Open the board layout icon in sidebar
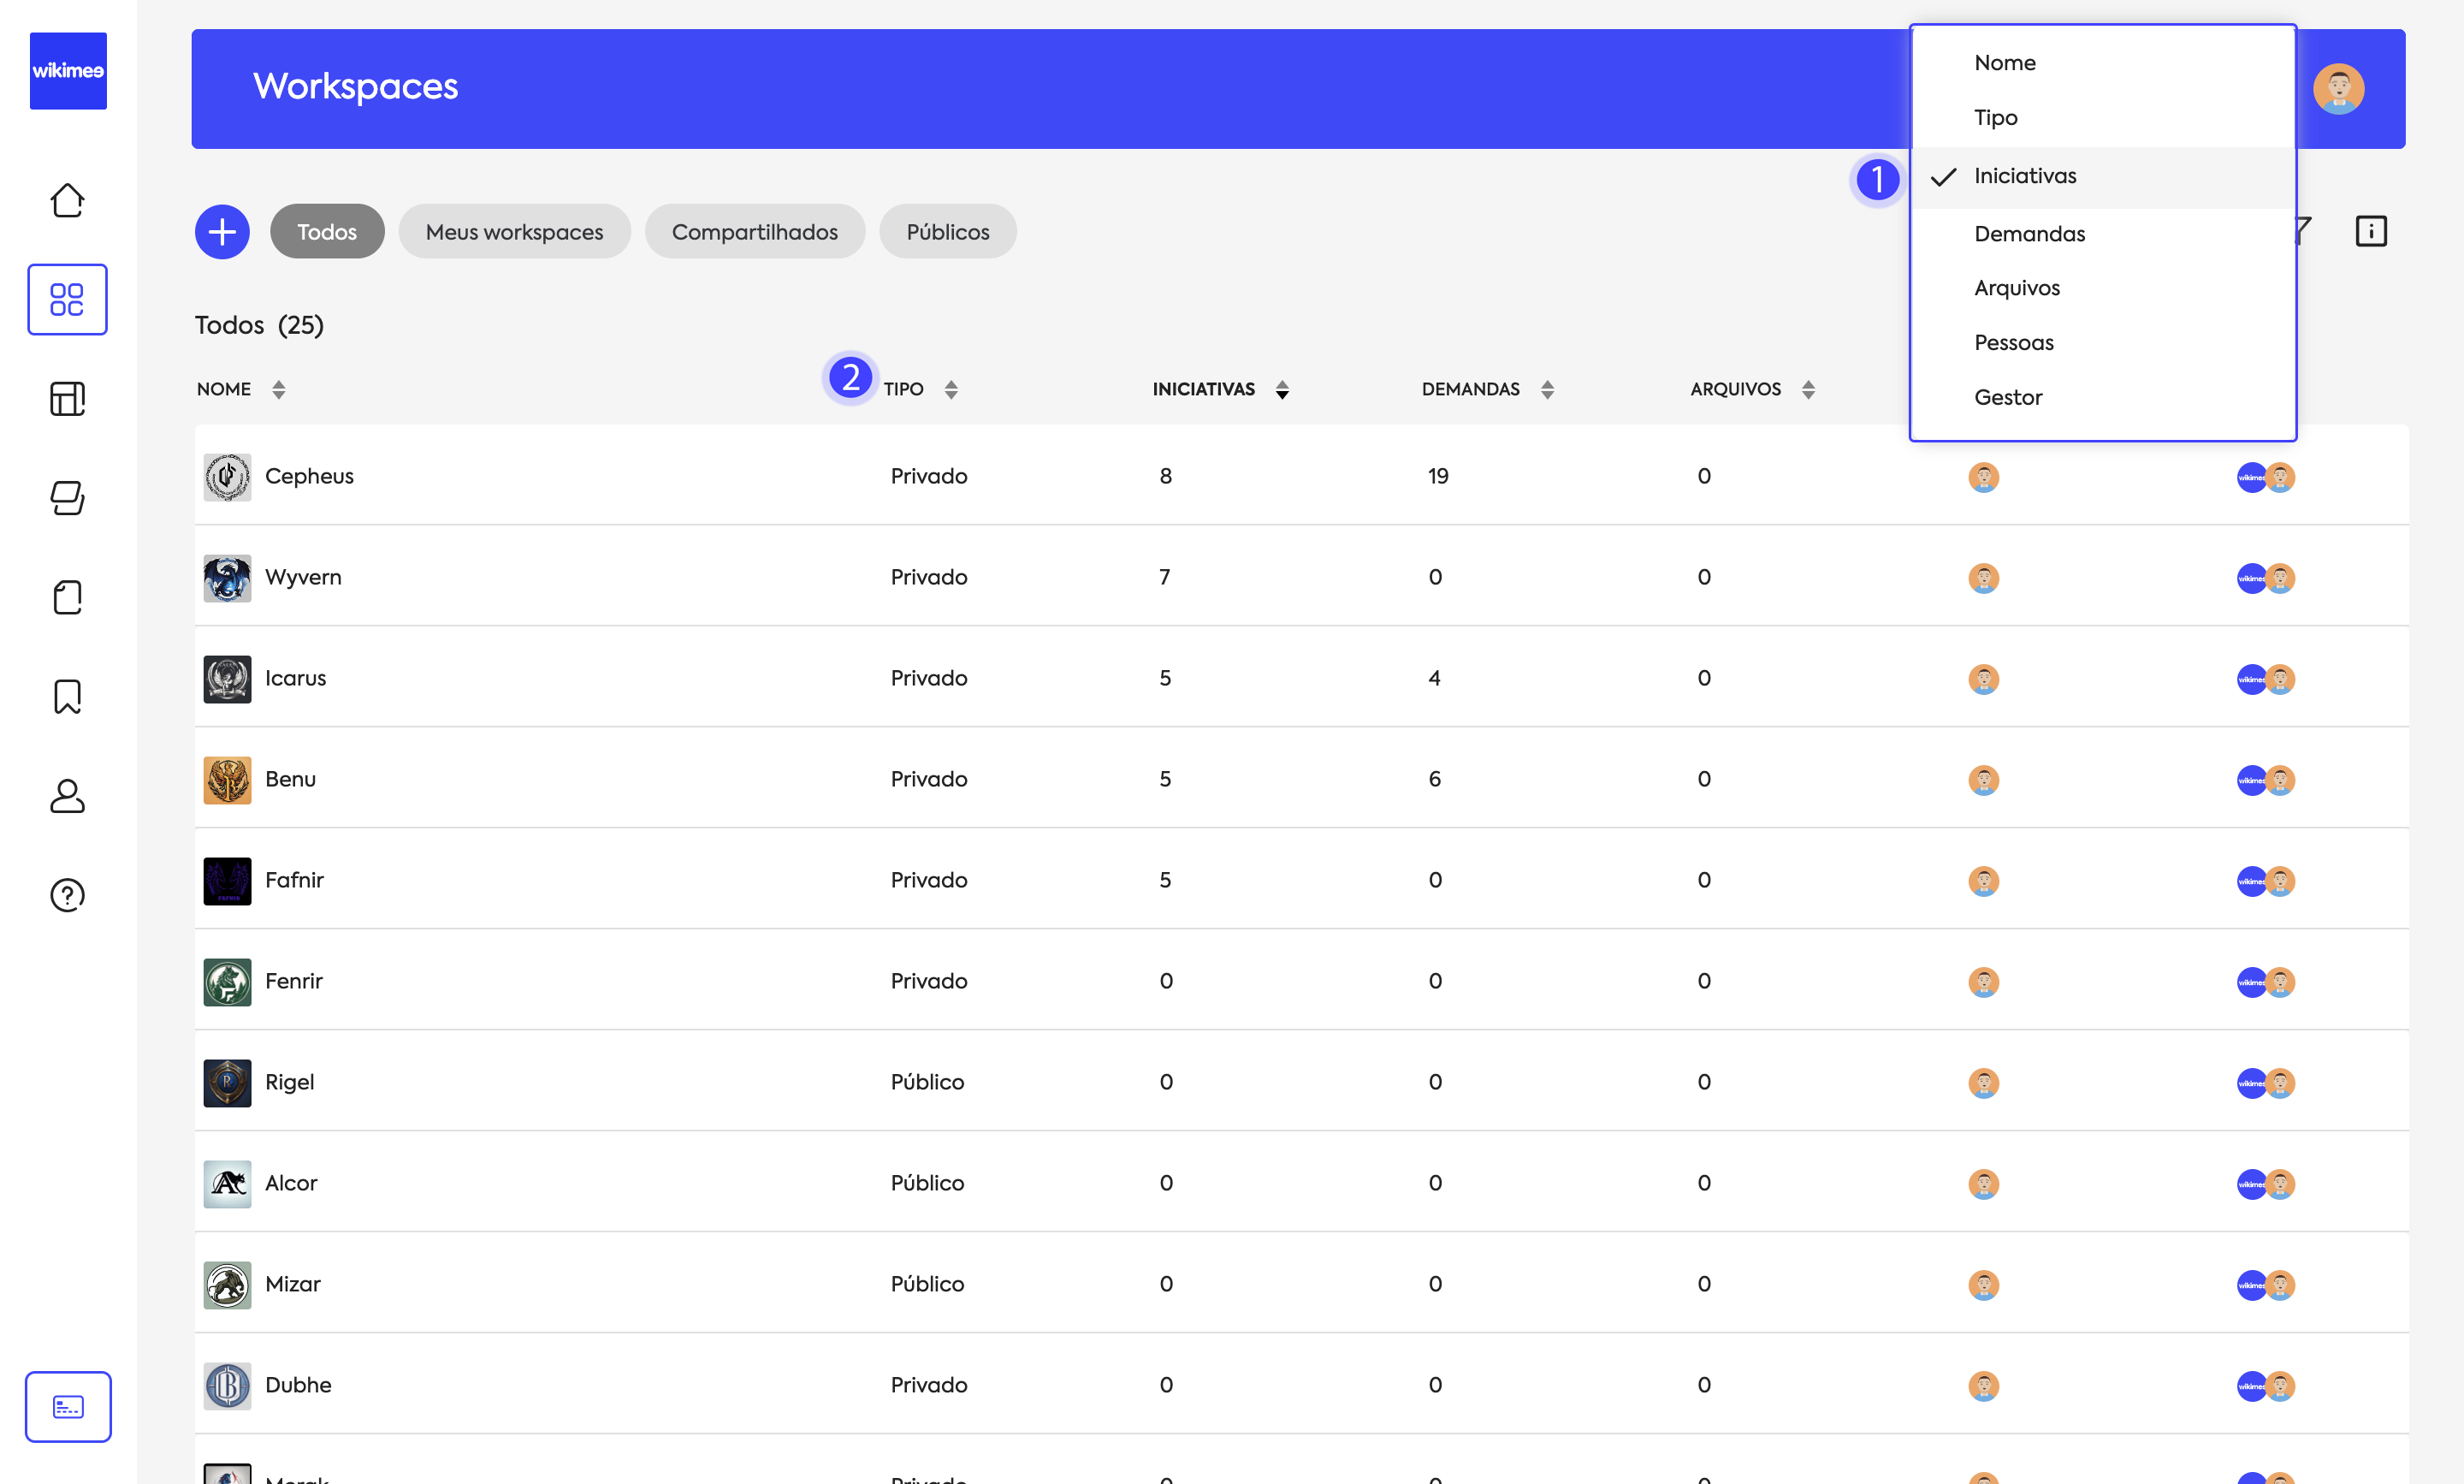Screen dimensions: 2464x1484 [x=67, y=399]
